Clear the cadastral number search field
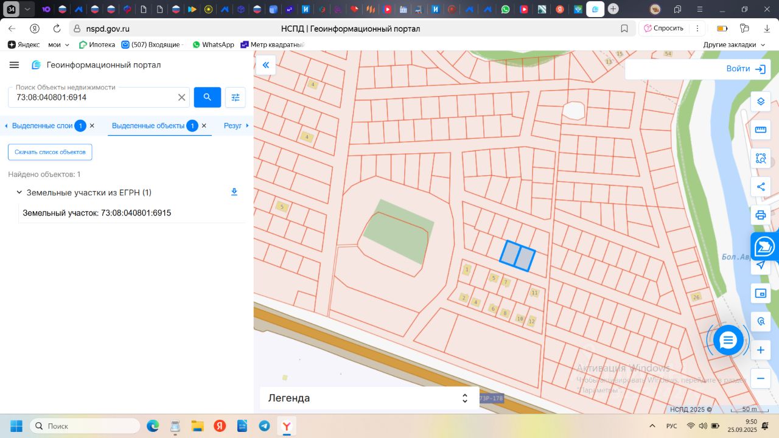The width and height of the screenshot is (779, 438). pyautogui.click(x=181, y=97)
